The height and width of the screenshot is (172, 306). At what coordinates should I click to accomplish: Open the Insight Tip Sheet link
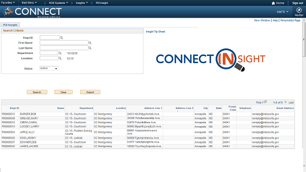[155, 32]
